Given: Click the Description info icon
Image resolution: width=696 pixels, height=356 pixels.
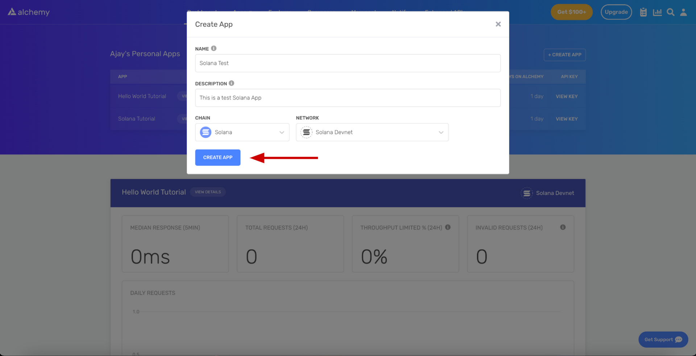Looking at the screenshot, I should (231, 83).
